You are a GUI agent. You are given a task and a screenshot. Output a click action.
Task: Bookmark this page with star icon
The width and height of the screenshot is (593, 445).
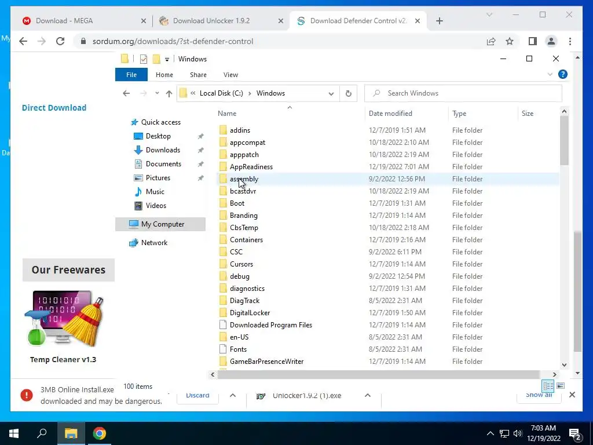coord(510,41)
